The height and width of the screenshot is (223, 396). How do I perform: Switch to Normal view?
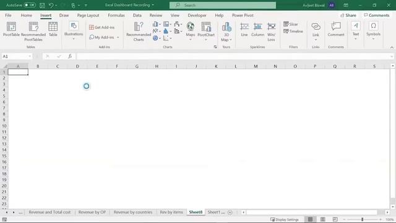[x=310, y=219]
